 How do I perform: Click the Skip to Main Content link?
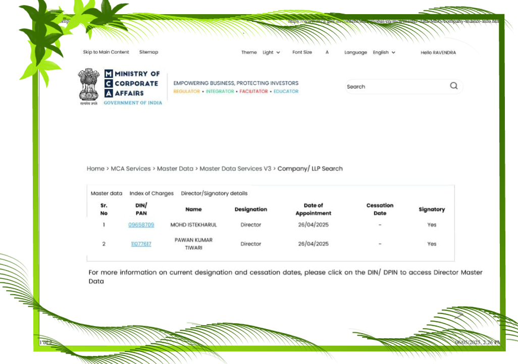coord(106,52)
